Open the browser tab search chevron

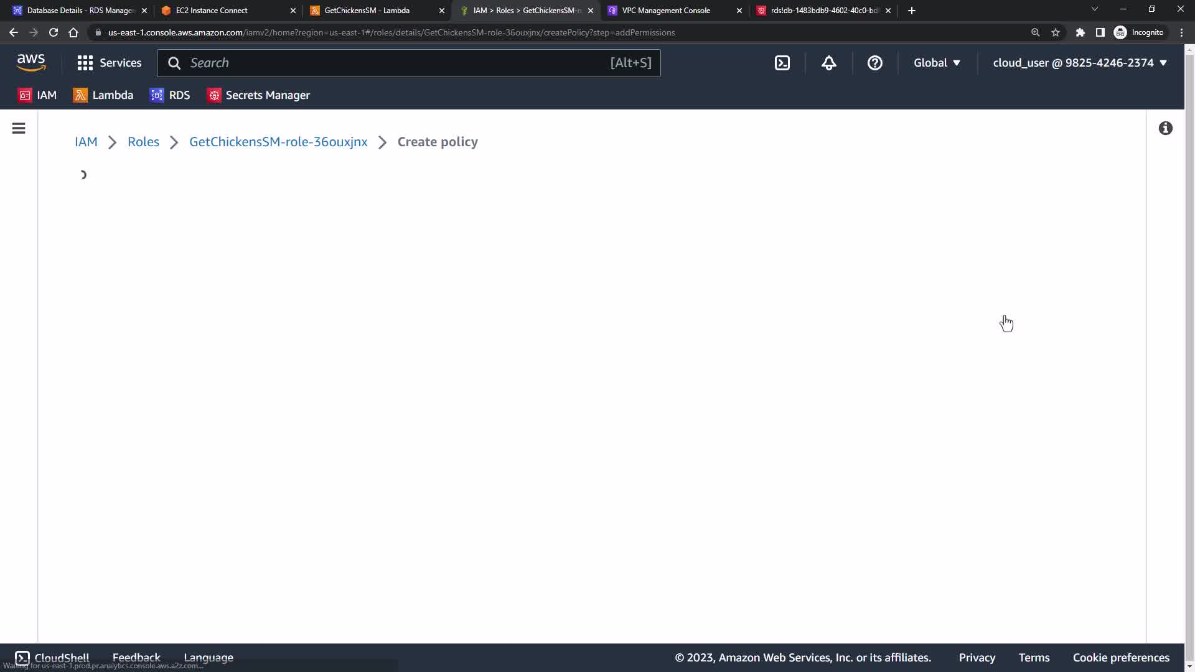click(1095, 9)
